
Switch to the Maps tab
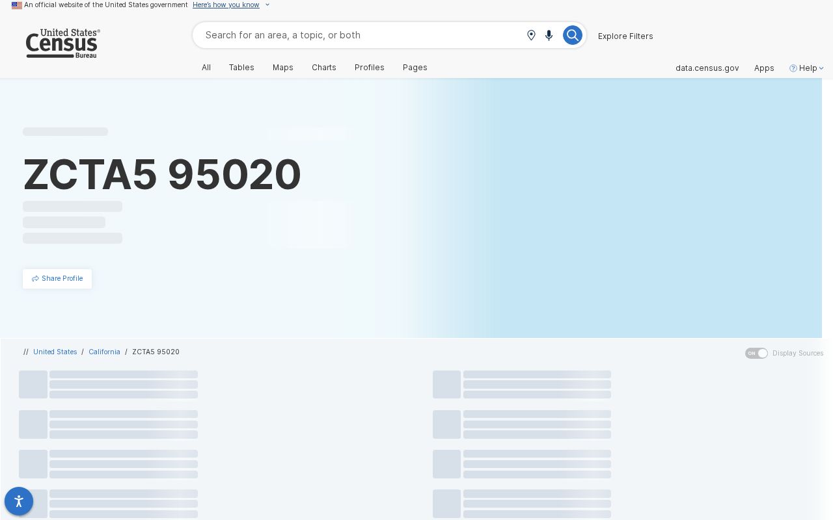283,68
